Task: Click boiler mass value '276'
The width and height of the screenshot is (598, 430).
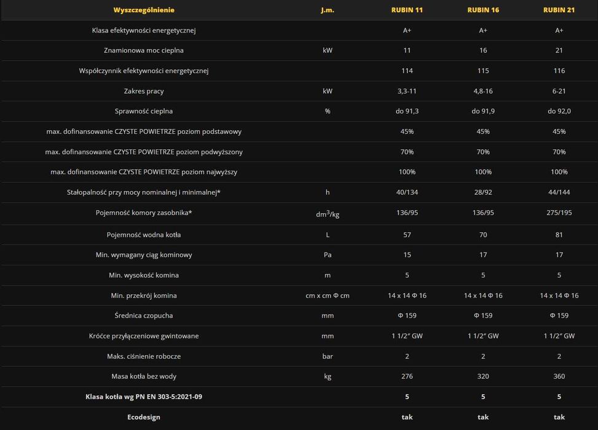Action: click(407, 377)
